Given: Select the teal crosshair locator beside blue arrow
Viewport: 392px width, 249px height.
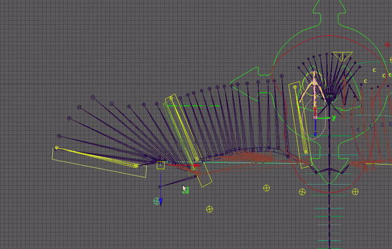Looking at the screenshot, I should (157, 201).
